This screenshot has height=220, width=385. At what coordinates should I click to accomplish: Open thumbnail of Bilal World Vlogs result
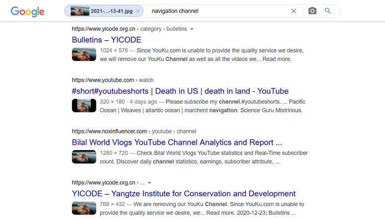(x=84, y=157)
